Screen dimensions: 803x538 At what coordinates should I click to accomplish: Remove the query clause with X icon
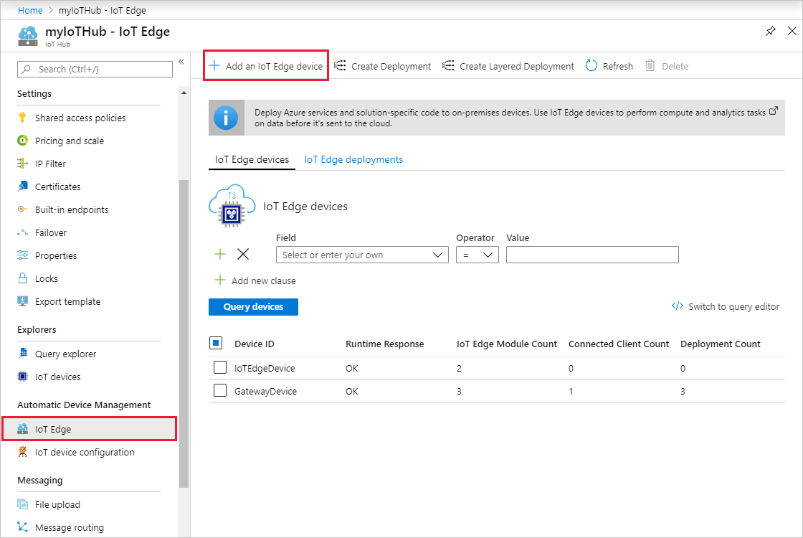coord(243,254)
